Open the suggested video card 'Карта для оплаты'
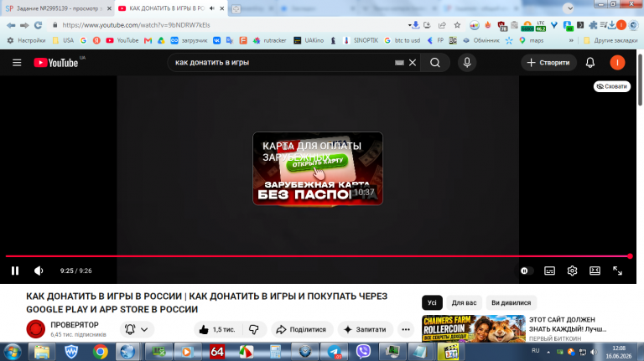This screenshot has height=361, width=644. click(x=318, y=168)
